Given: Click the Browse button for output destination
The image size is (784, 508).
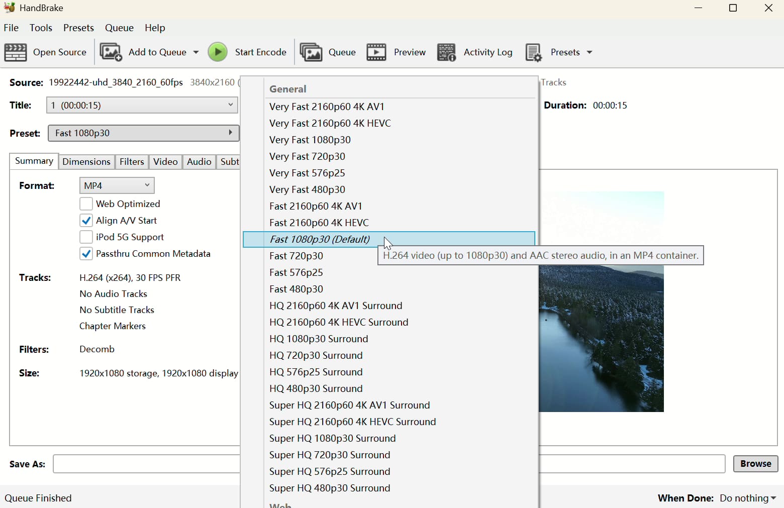Looking at the screenshot, I should click(755, 464).
